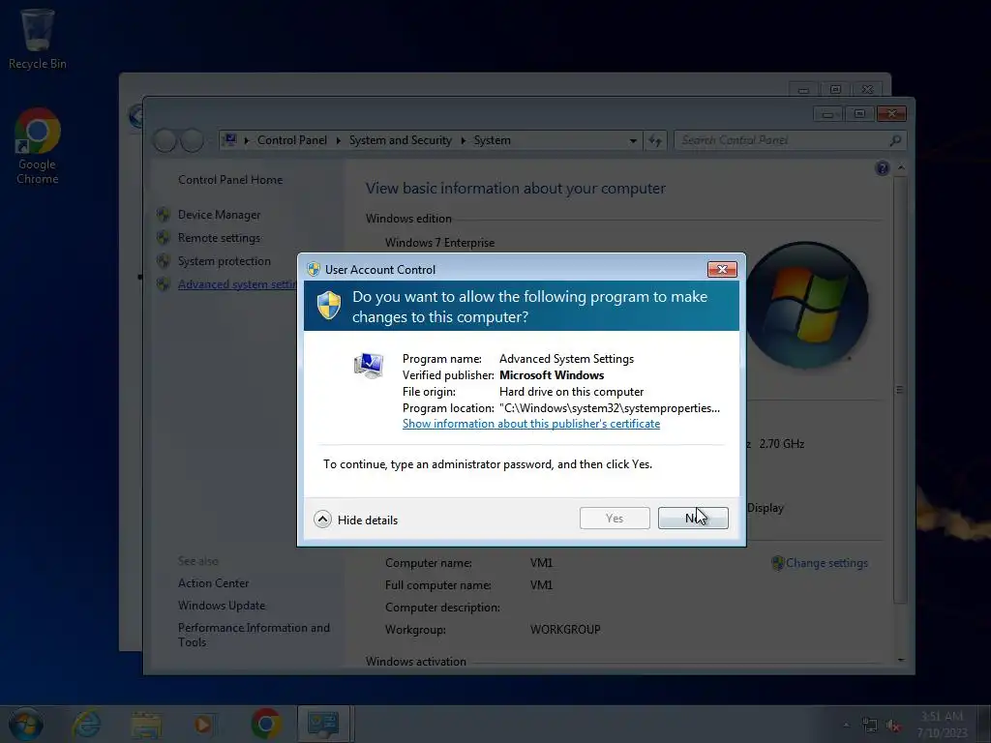Image resolution: width=991 pixels, height=743 pixels.
Task: Click the network icon in the system tray
Action: click(870, 726)
